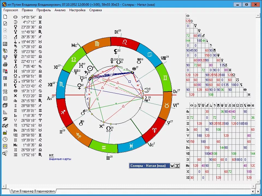Click the horizontal scrollbar right arrow
The image size is (262, 196).
tap(254, 186)
